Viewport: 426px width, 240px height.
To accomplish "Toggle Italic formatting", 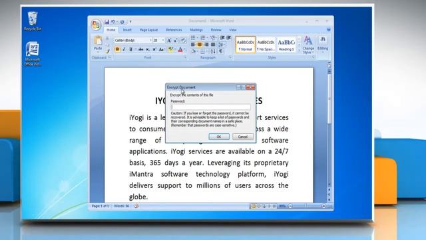I will (124, 49).
